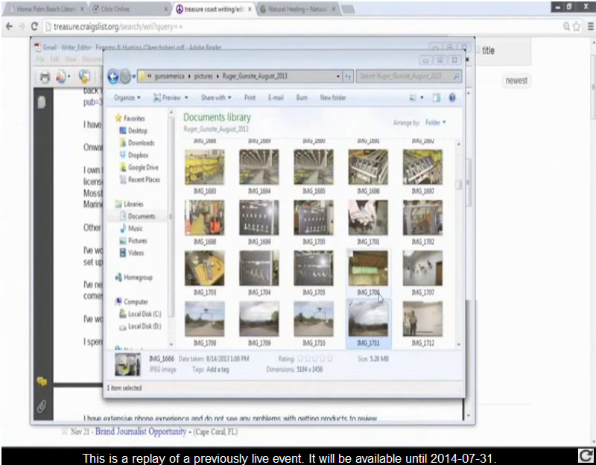The width and height of the screenshot is (596, 465).
Task: Open the Arrange by Folder dropdown
Action: point(436,122)
